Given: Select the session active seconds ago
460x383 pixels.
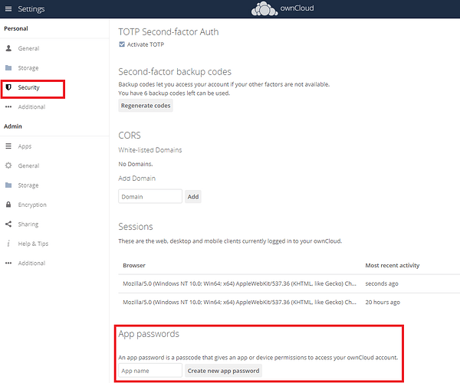Looking at the screenshot, I should pyautogui.click(x=289, y=283).
